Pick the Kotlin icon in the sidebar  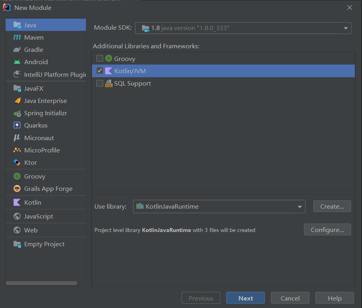tap(17, 202)
